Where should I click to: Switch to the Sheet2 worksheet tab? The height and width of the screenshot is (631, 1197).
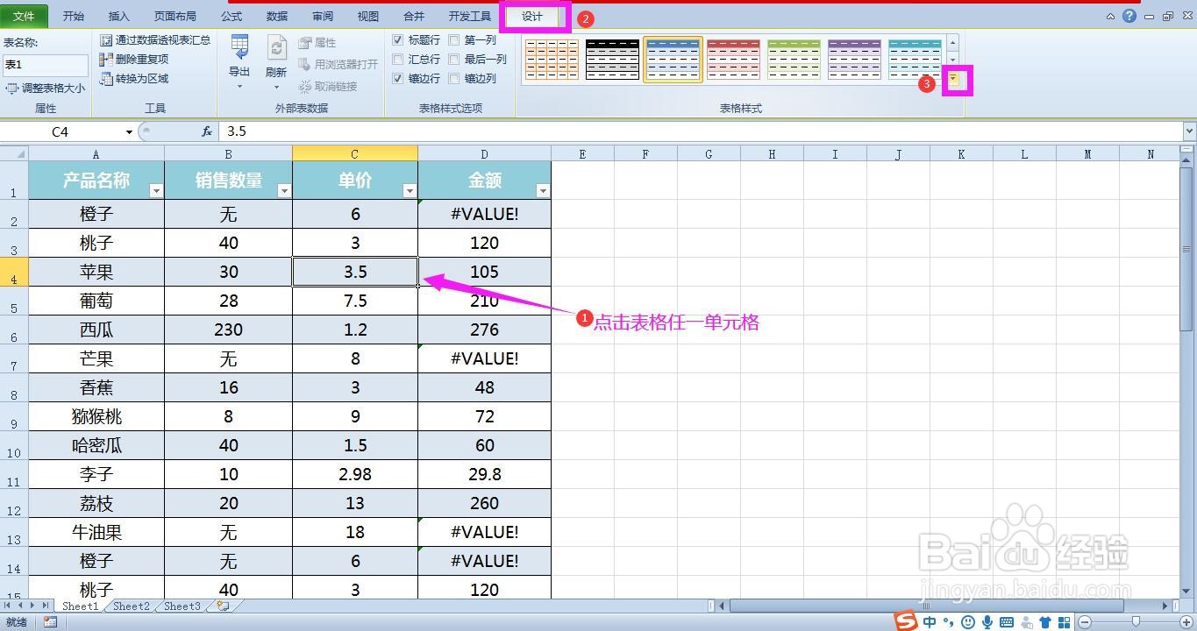click(x=131, y=606)
